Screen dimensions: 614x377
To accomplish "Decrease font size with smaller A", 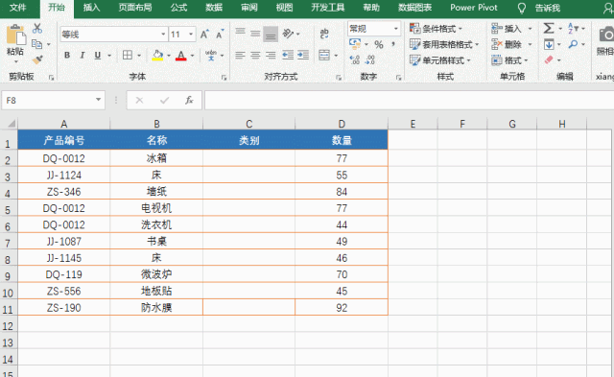I will (x=220, y=35).
